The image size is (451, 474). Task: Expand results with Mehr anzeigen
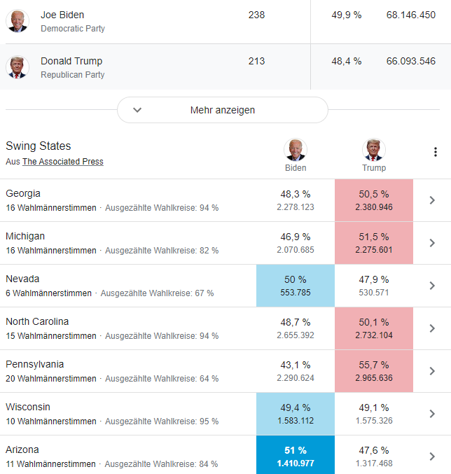[x=222, y=110]
